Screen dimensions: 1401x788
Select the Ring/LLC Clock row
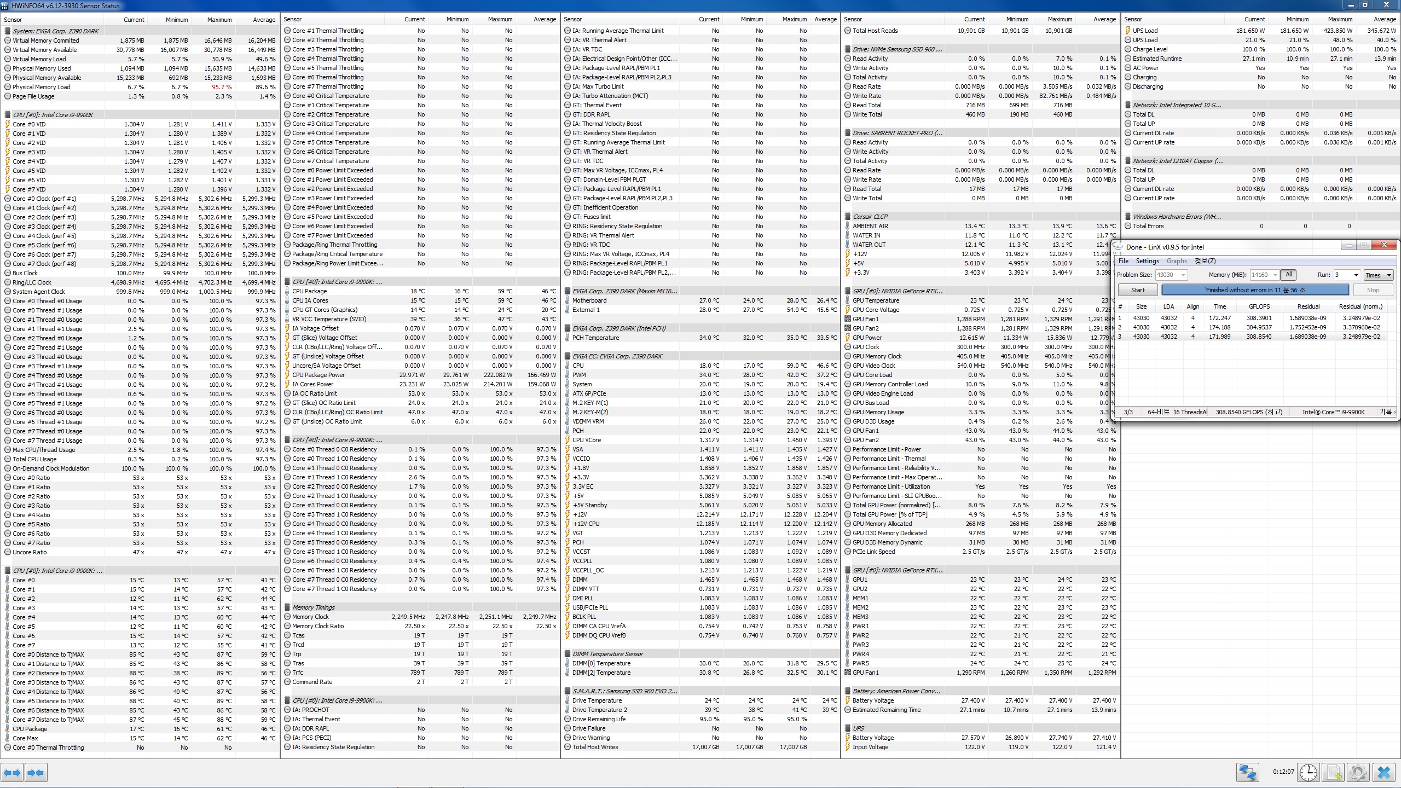click(x=140, y=282)
